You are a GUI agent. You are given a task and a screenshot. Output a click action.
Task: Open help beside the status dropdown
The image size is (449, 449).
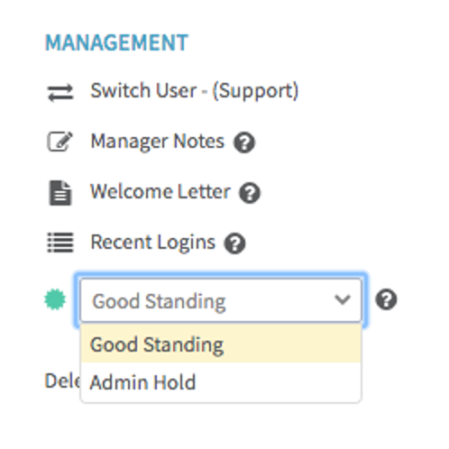coord(386,299)
